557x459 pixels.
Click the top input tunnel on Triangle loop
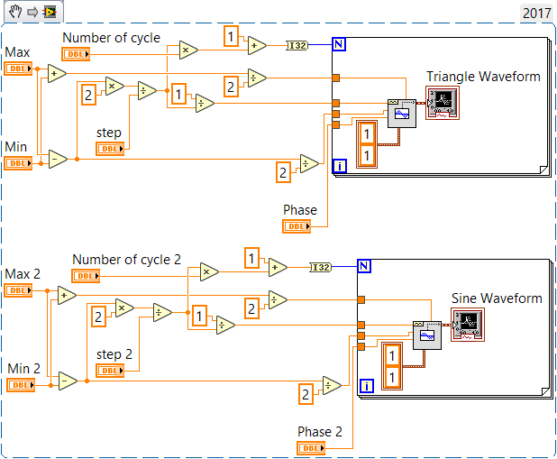[x=335, y=78]
